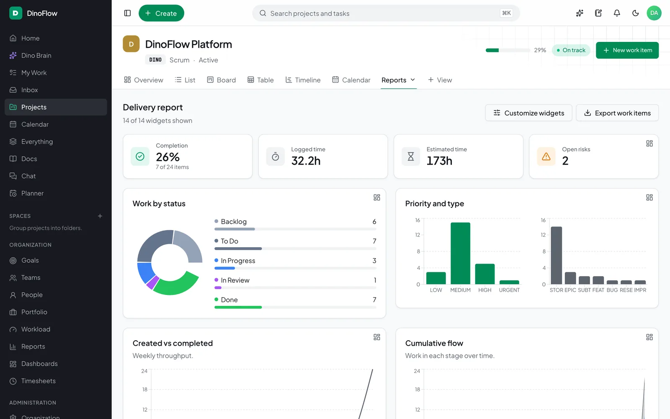This screenshot has height=419, width=670.
Task: Click New work item button
Action: coord(627,50)
